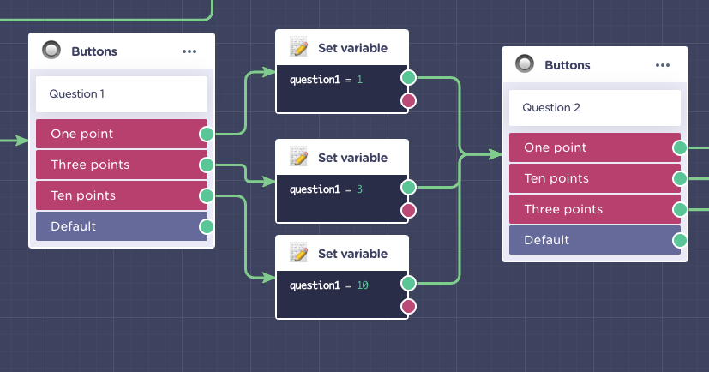The width and height of the screenshot is (709, 372).
Task: Select the Ten points button under Question 1
Action: 122,195
